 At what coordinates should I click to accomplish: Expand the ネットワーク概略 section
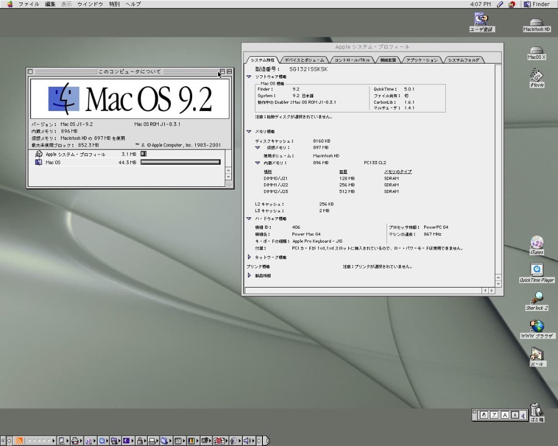click(x=250, y=257)
